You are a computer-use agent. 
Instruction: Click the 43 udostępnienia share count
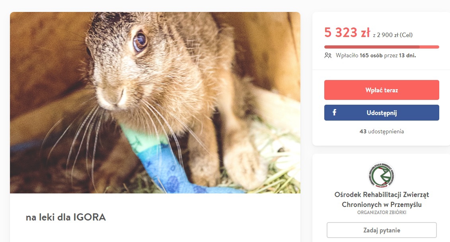click(381, 131)
